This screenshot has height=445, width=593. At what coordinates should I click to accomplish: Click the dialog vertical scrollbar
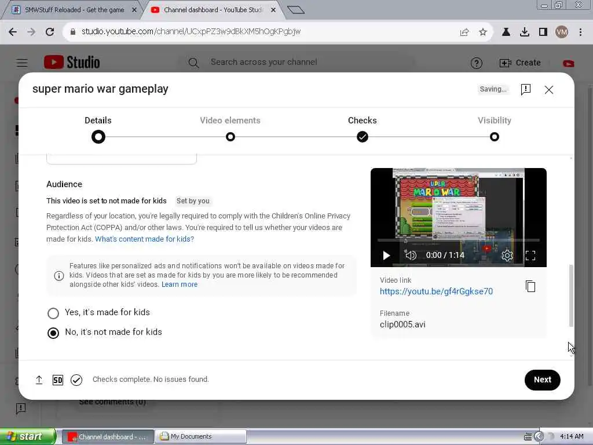pyautogui.click(x=571, y=295)
